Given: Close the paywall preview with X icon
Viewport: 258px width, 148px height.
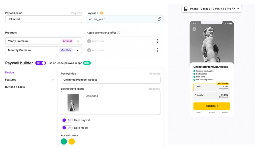Looking at the screenshot, I should pyautogui.click(x=194, y=29).
